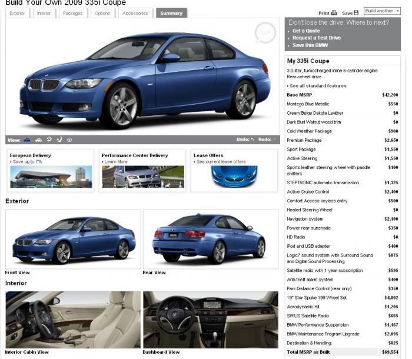This screenshot has width=412, height=359.
Task: Click the Undo arrow icon
Action: 252,140
